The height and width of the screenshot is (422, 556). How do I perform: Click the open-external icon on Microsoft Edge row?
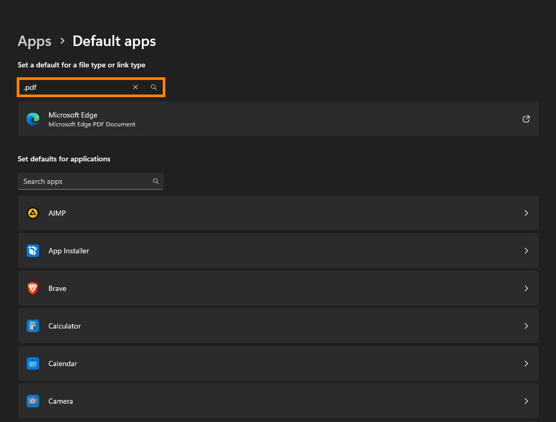[526, 119]
